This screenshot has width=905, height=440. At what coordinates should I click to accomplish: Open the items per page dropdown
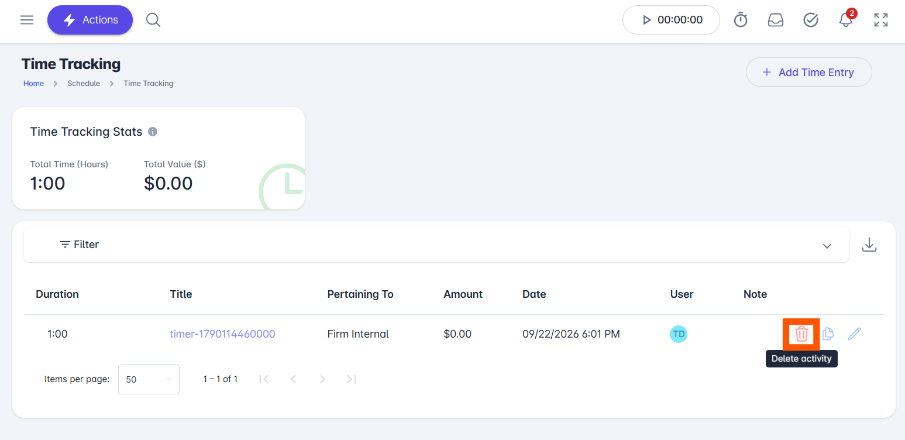pos(149,379)
